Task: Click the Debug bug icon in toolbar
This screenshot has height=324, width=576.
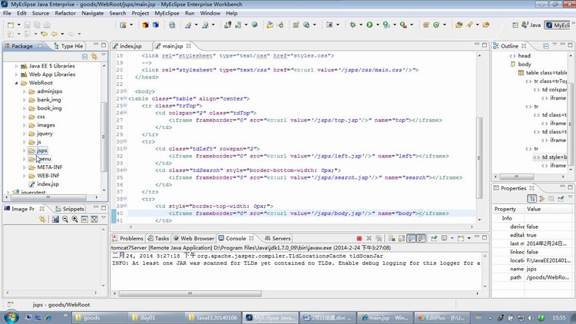Action: (x=353, y=25)
